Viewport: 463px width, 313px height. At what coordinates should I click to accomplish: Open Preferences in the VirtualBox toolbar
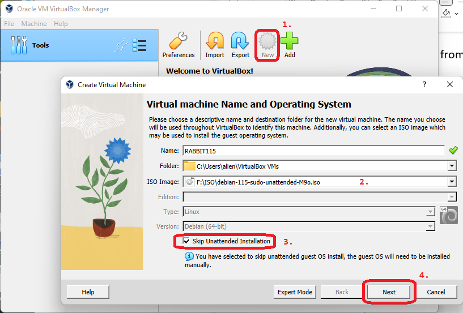tap(179, 45)
